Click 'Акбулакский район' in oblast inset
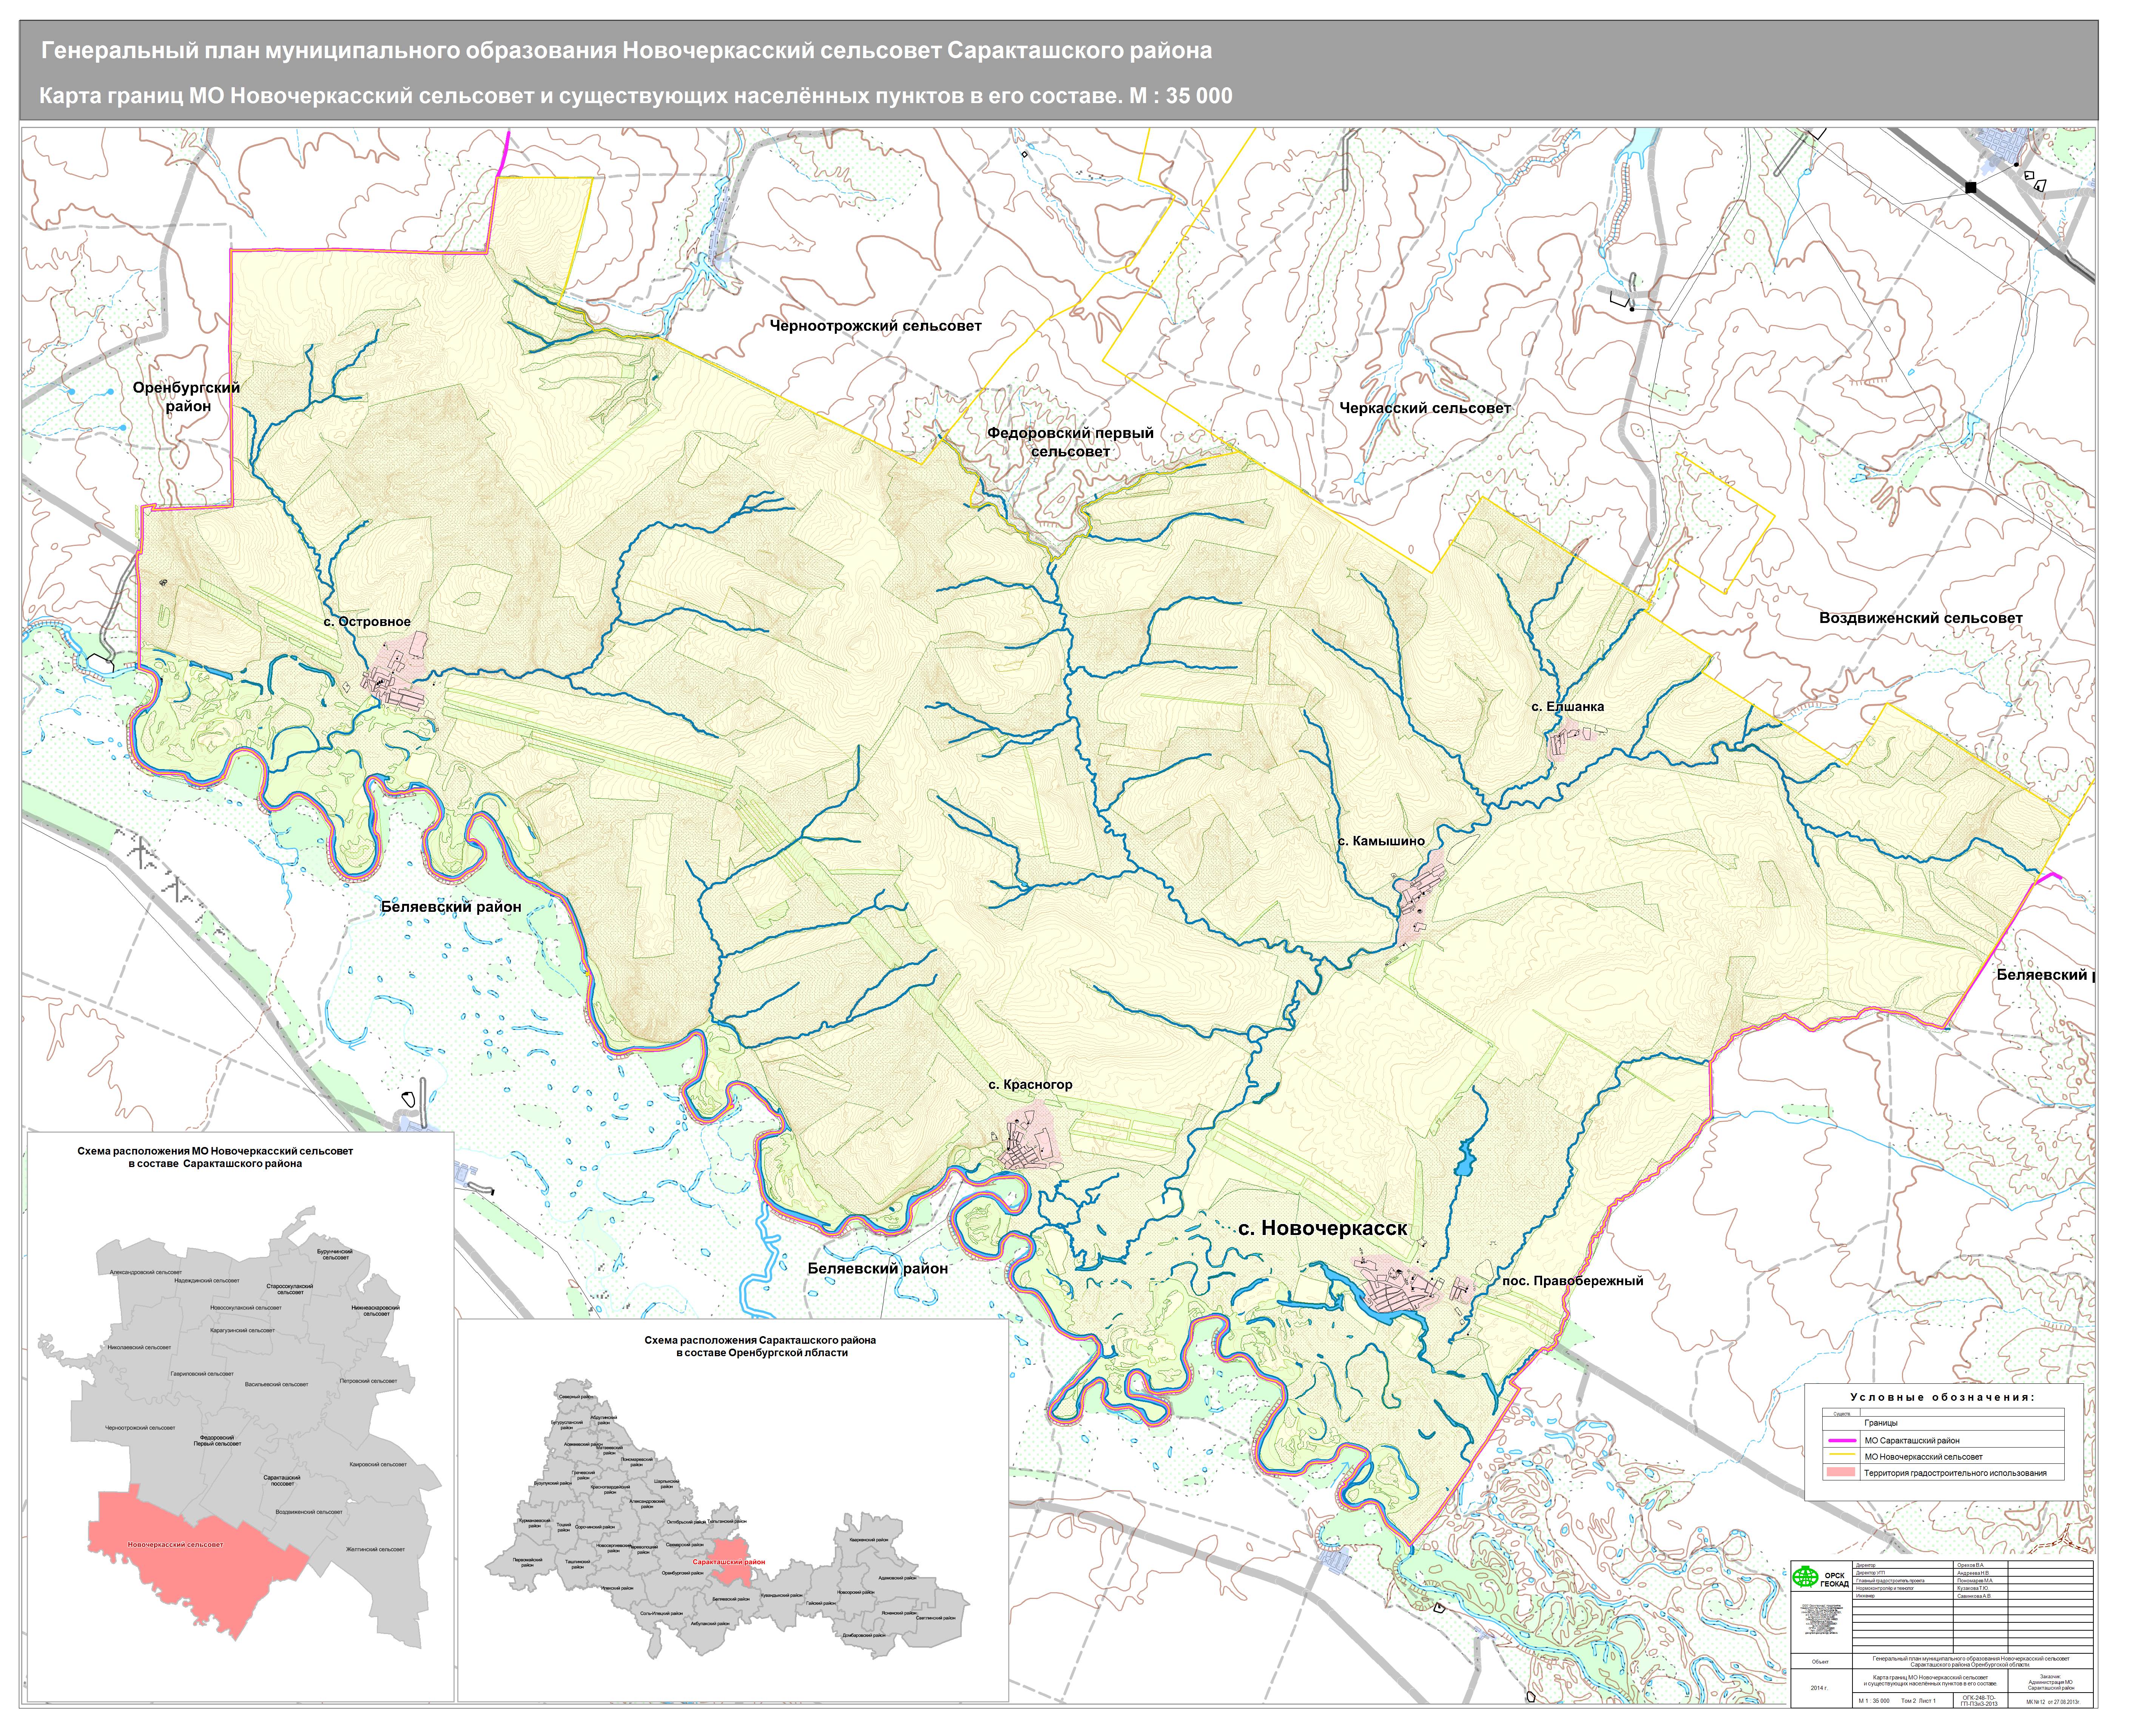The image size is (2130, 1736). tap(710, 1624)
